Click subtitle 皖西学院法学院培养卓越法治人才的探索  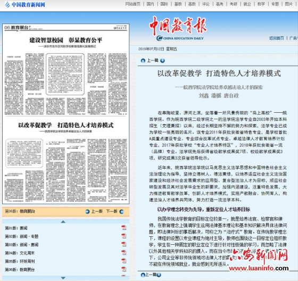click(219, 87)
